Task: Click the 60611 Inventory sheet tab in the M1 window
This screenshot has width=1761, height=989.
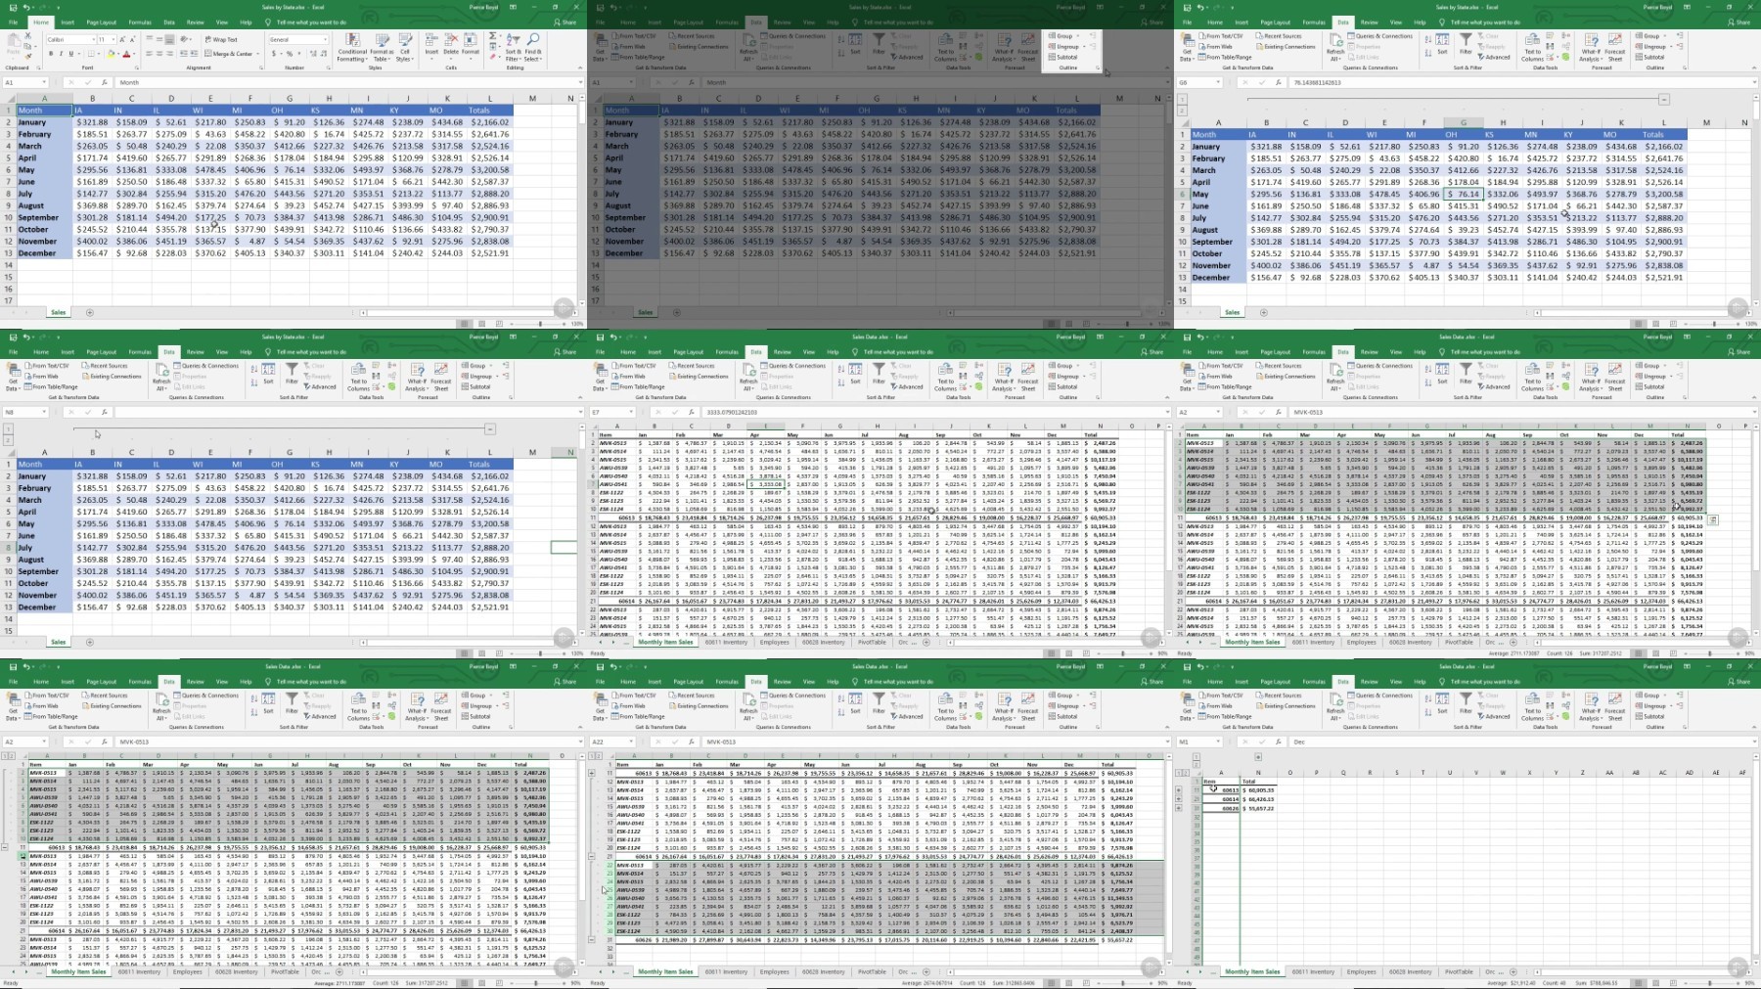Action: click(x=1313, y=971)
